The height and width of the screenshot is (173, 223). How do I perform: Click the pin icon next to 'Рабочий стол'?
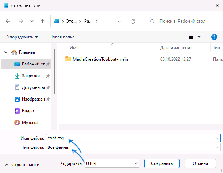coord(48,64)
